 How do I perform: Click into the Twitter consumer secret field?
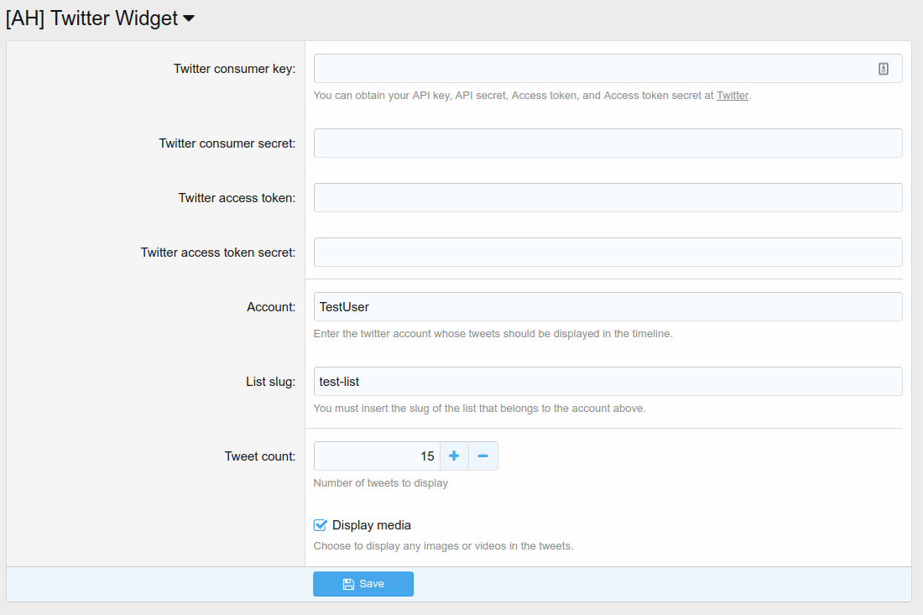pos(608,143)
